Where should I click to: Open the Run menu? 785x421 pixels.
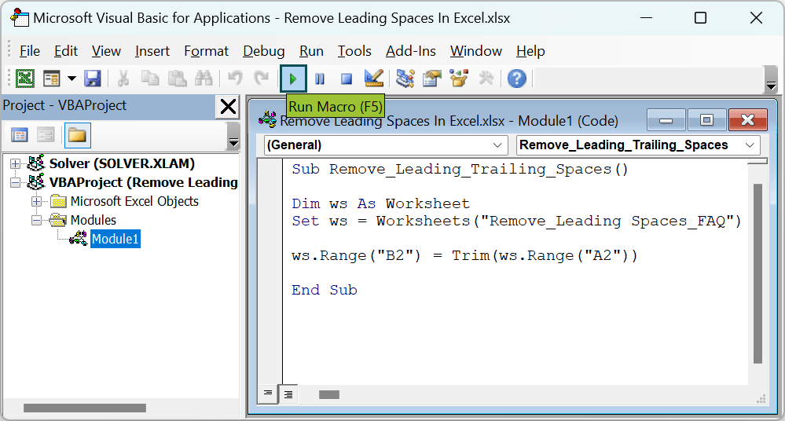click(x=311, y=51)
